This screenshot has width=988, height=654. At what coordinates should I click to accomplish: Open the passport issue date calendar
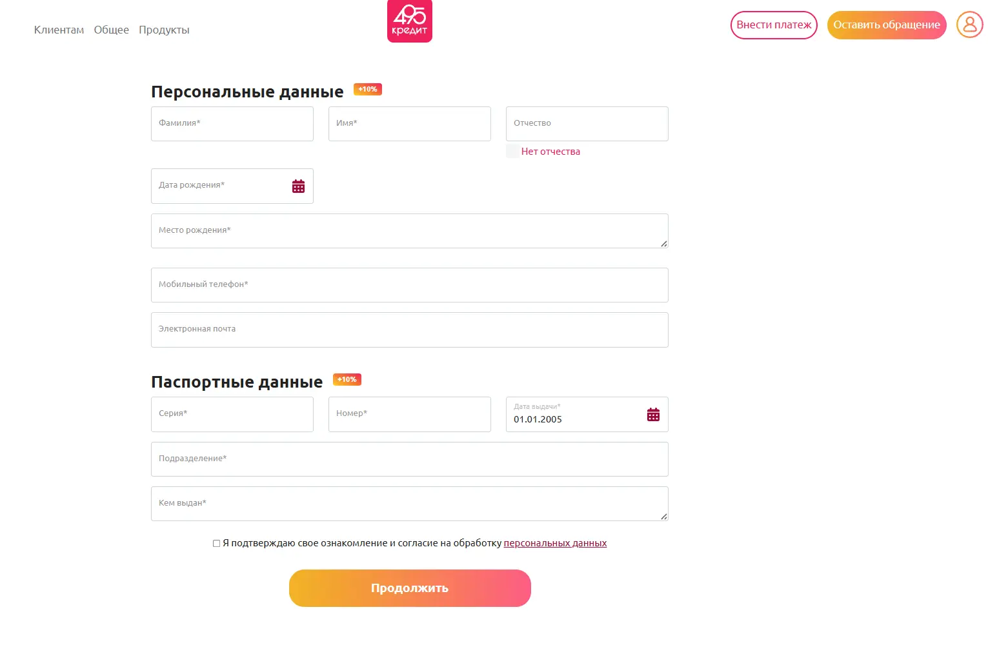[x=653, y=415]
